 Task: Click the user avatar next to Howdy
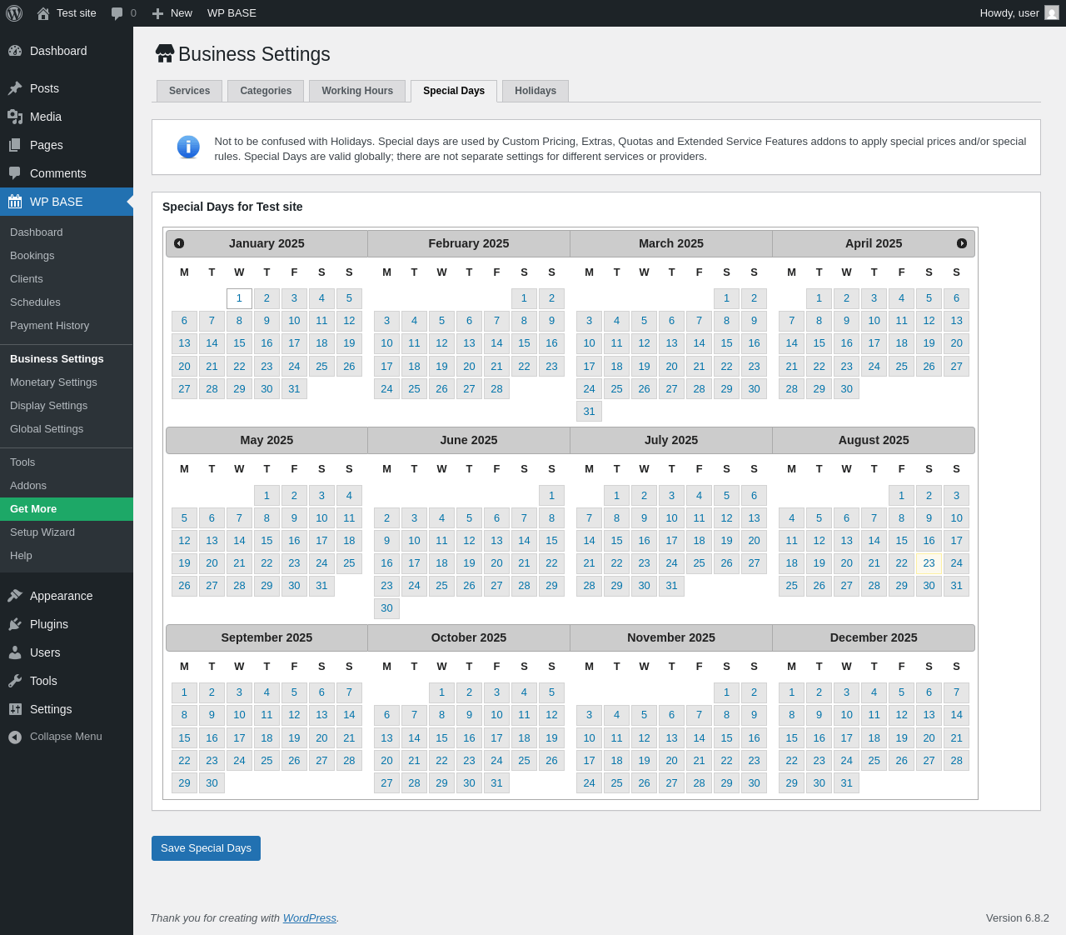coord(1052,12)
